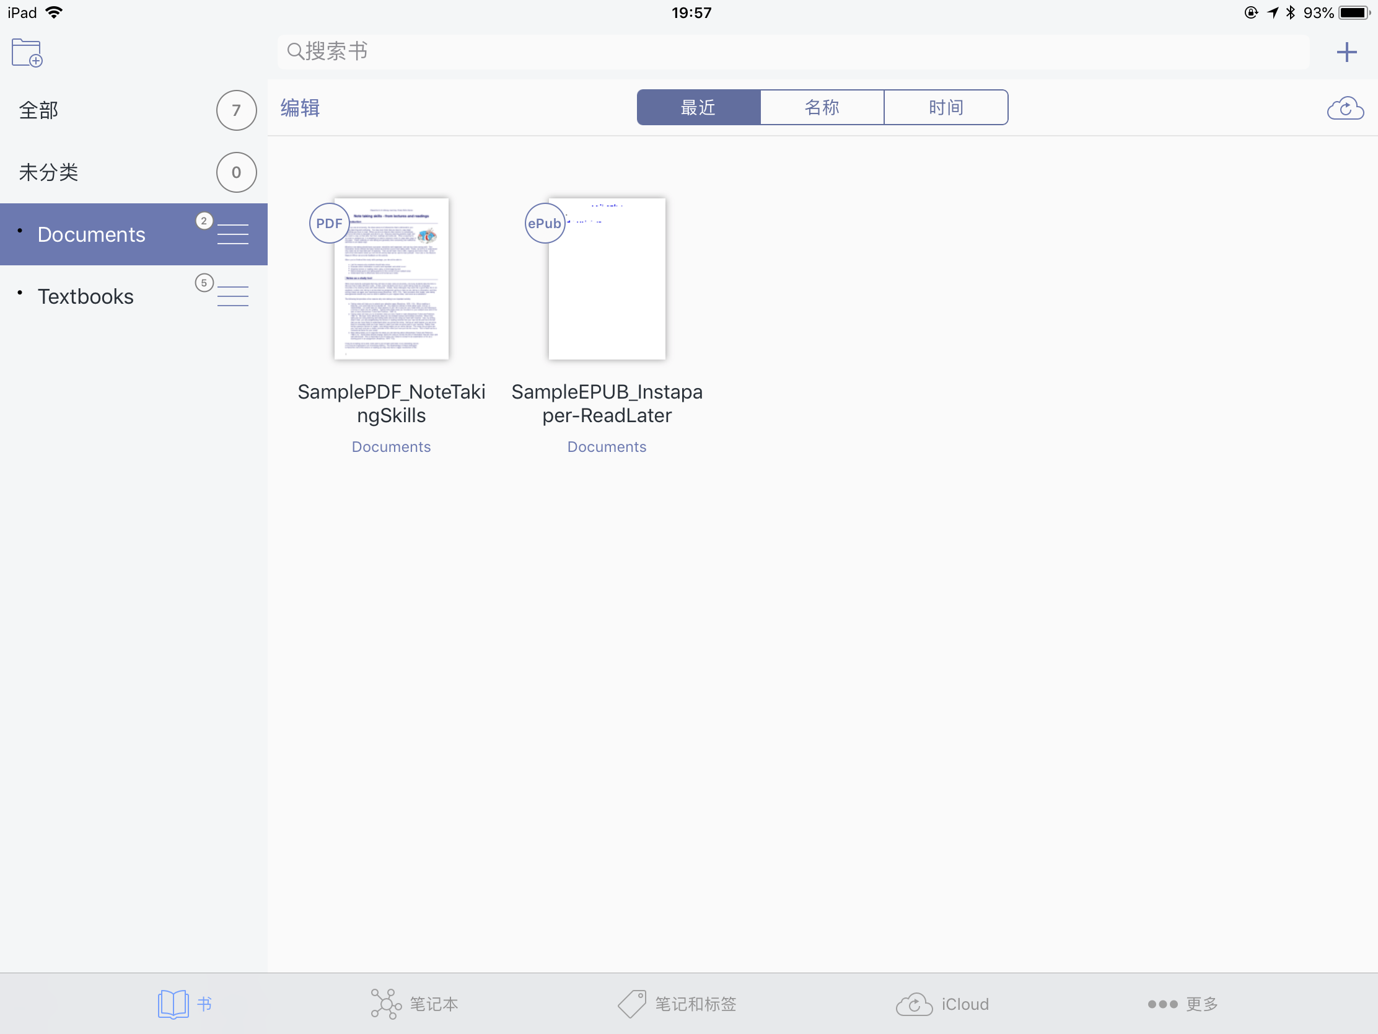Switch to the iCloud tab

[x=942, y=1004]
